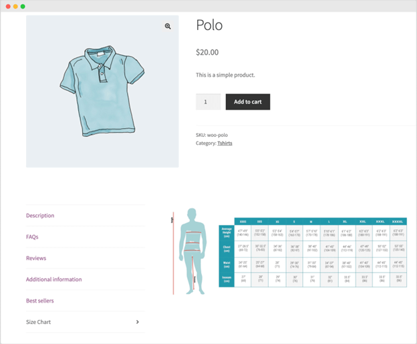Switch to the Description tab

pyautogui.click(x=40, y=216)
